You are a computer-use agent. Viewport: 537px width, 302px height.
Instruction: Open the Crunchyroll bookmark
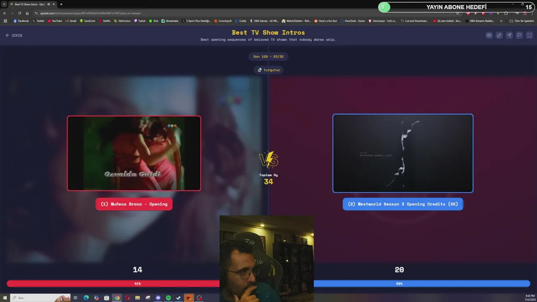tap(223, 21)
